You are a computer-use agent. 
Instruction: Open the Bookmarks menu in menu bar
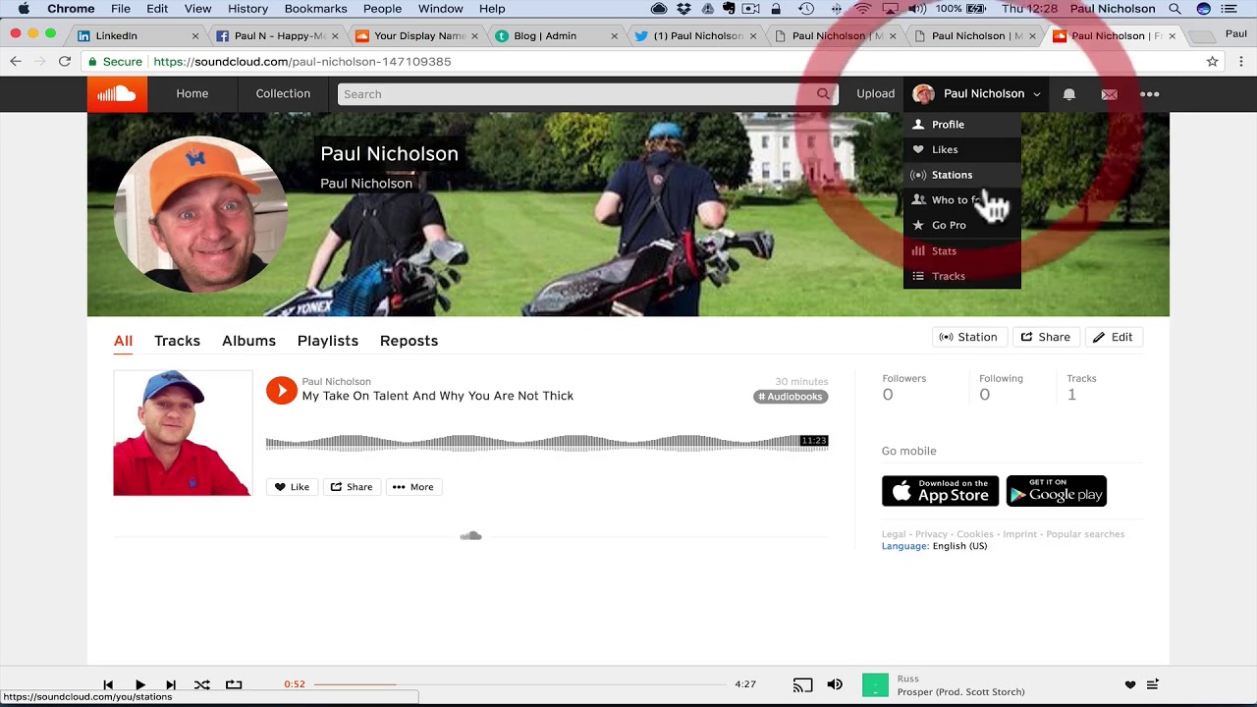pyautogui.click(x=315, y=9)
